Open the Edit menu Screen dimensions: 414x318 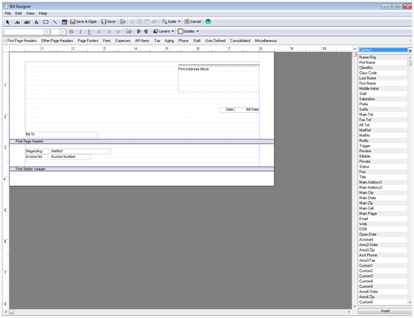(x=18, y=13)
